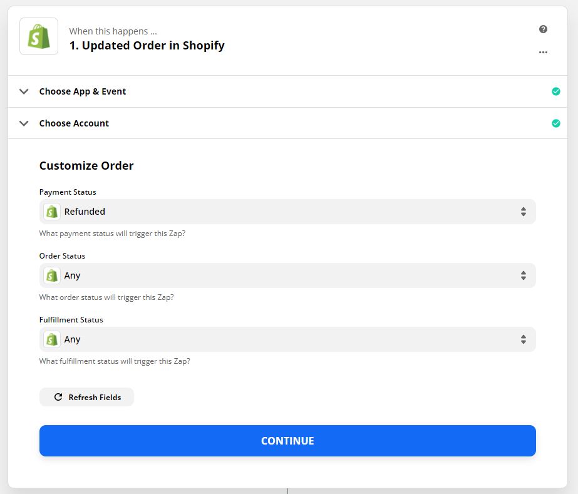Viewport: 578px width, 494px height.
Task: Open the Fulfillment Status dropdown
Action: click(287, 339)
